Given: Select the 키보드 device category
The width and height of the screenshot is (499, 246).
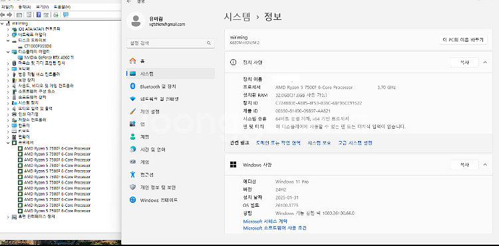Looking at the screenshot, I should pos(24,131).
